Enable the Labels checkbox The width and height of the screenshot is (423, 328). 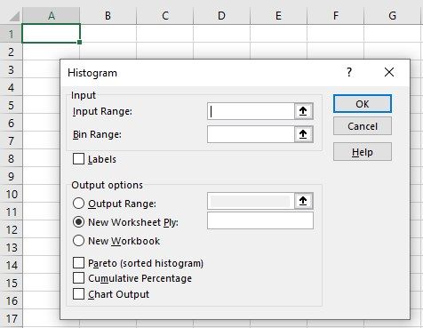(78, 159)
